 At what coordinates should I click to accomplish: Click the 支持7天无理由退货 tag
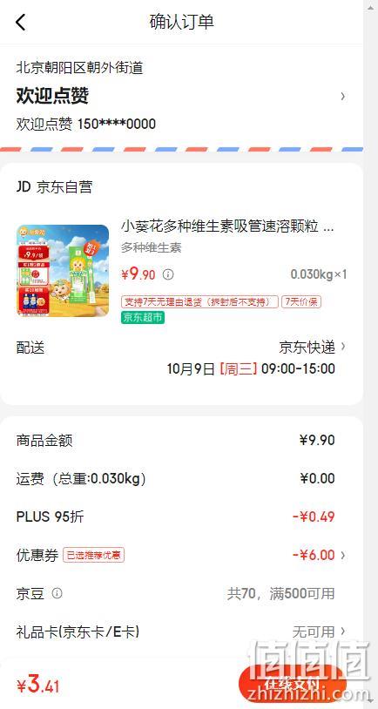[x=199, y=301]
